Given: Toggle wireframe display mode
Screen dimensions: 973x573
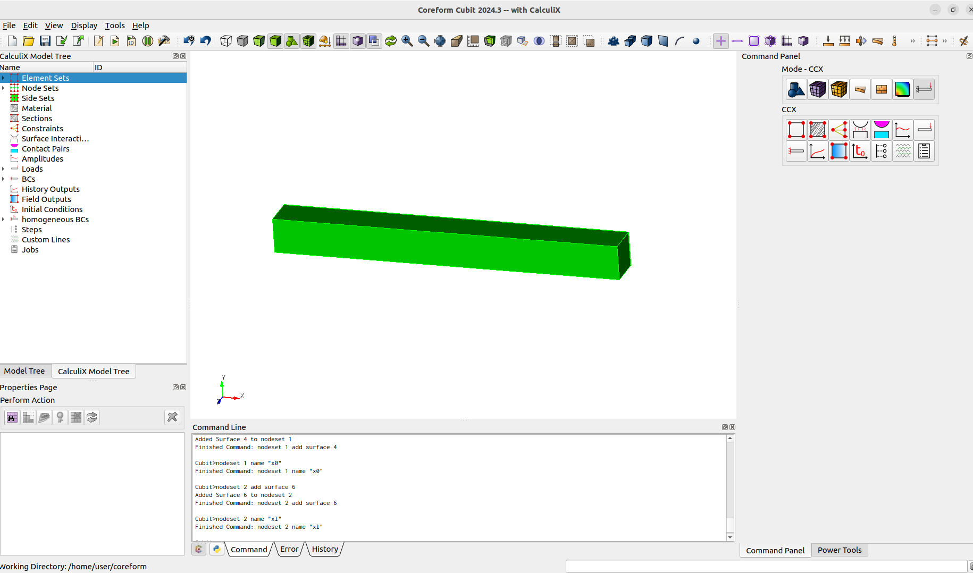Looking at the screenshot, I should pos(225,41).
